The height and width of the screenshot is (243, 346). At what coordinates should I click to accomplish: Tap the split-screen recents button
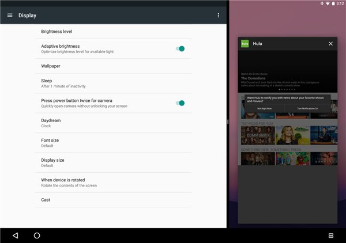(331, 236)
